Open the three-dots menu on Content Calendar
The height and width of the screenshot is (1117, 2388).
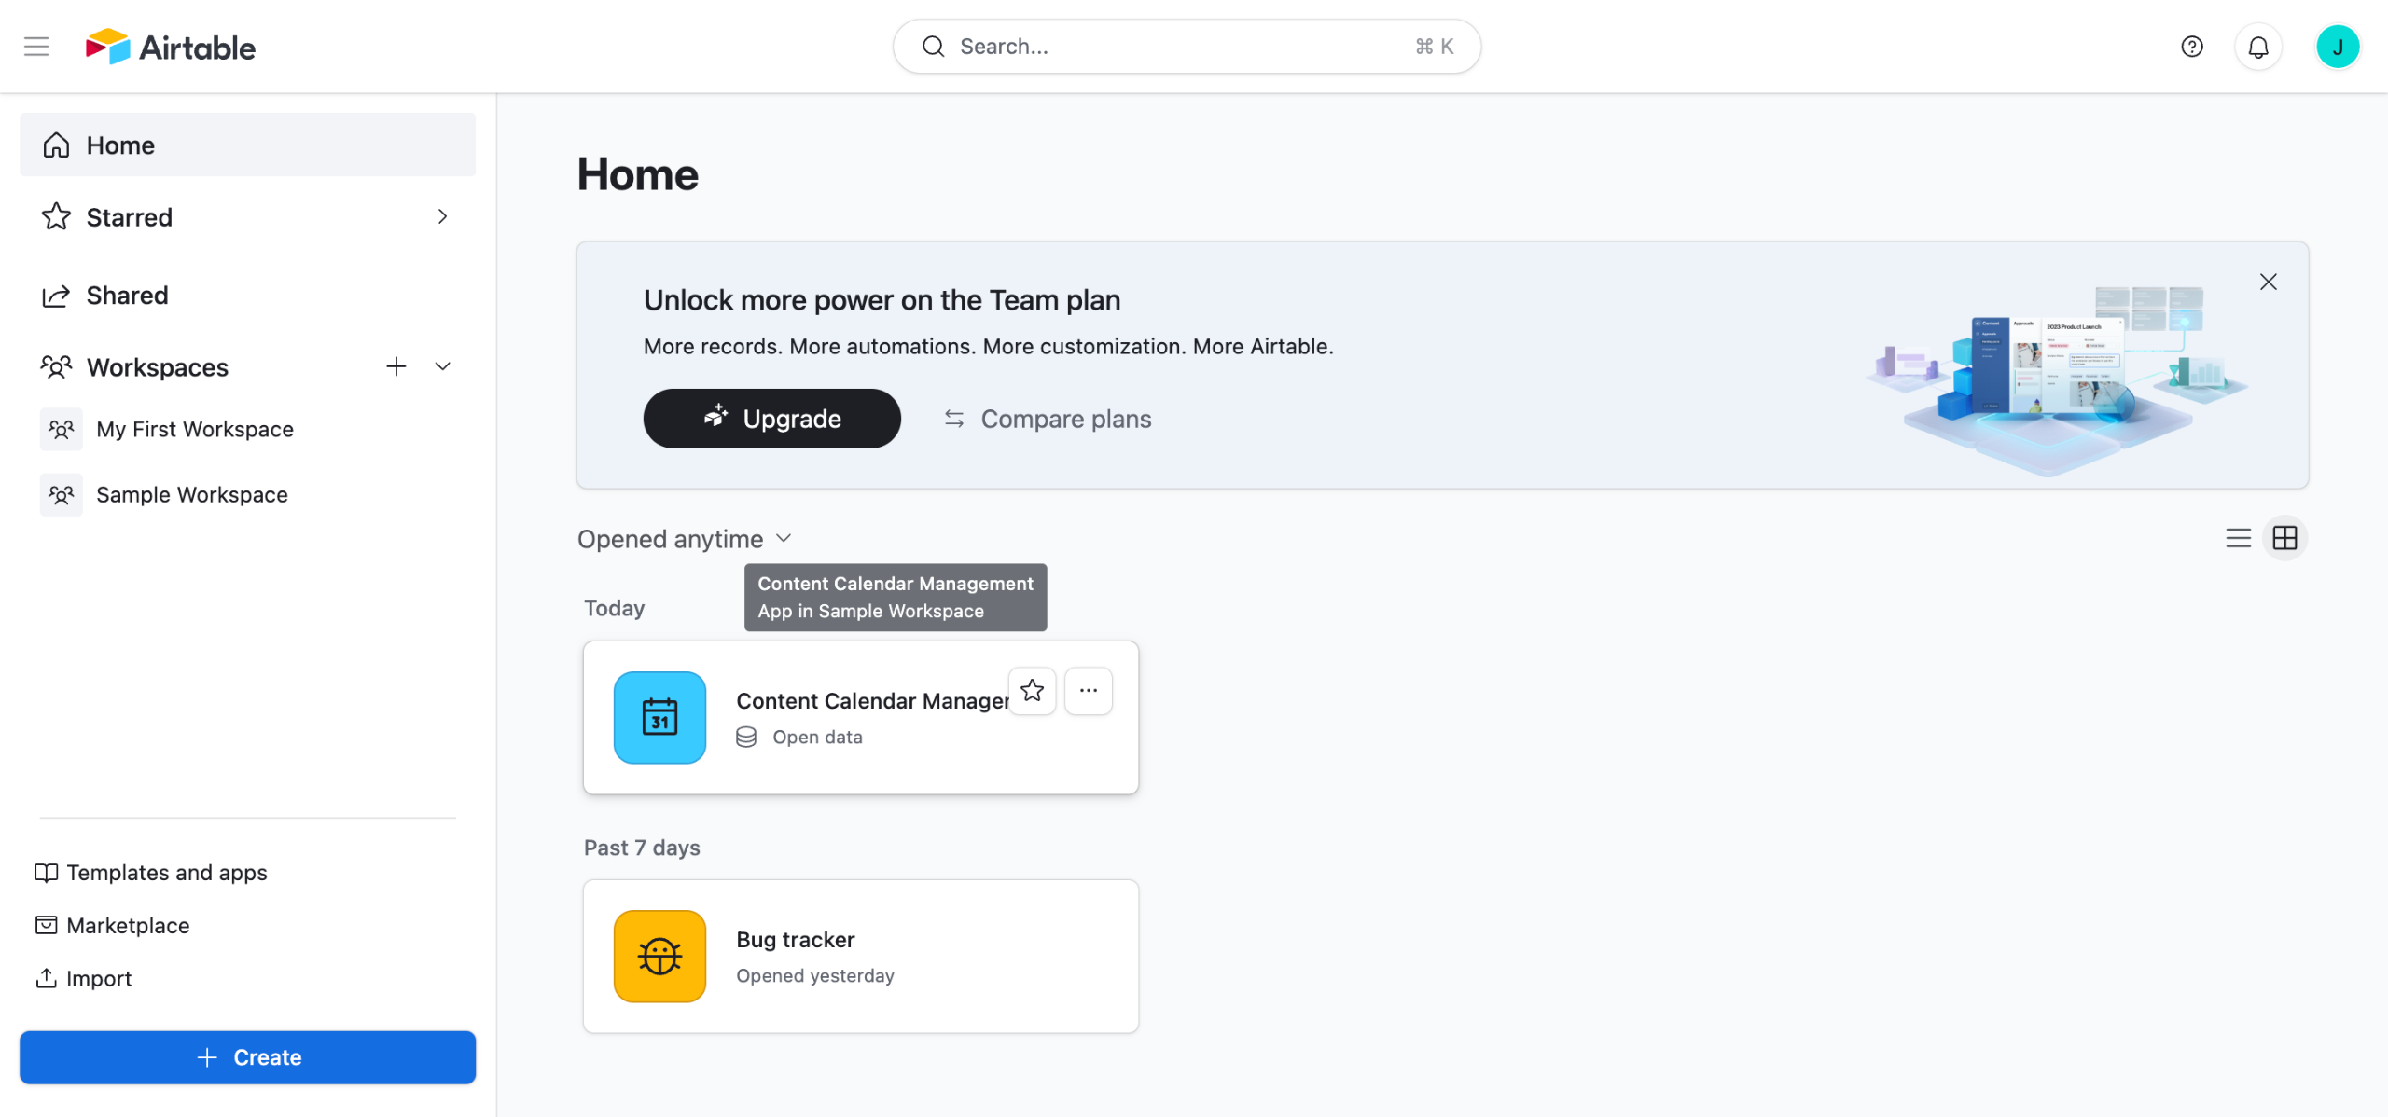[1088, 691]
